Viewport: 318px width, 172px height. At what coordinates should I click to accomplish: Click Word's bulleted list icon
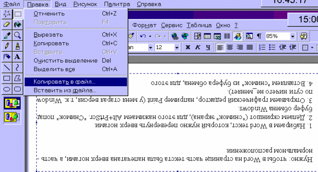click(272, 47)
